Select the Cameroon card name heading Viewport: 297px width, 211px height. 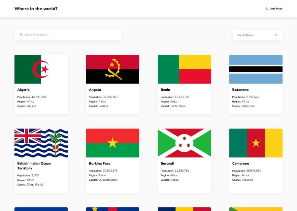pos(240,163)
